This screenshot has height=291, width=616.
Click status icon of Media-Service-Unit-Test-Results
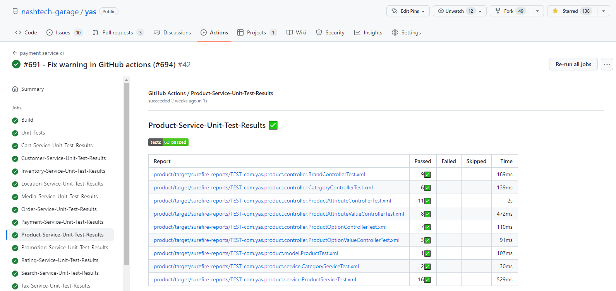coord(15,197)
